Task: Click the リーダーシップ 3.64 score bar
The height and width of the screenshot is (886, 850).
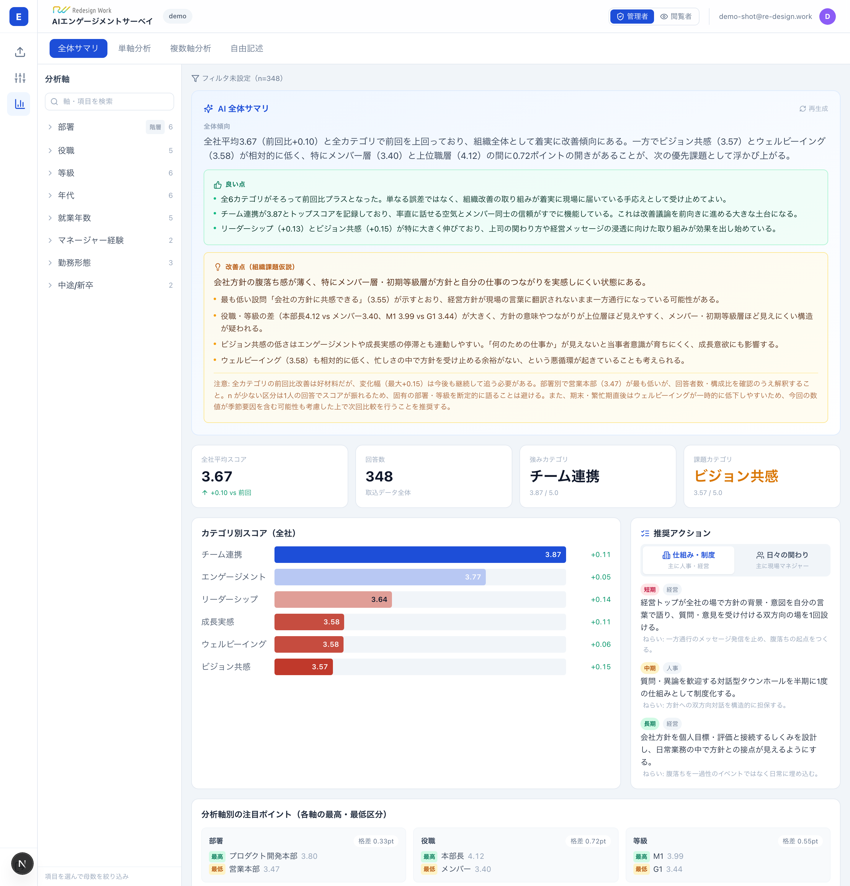Action: tap(333, 600)
